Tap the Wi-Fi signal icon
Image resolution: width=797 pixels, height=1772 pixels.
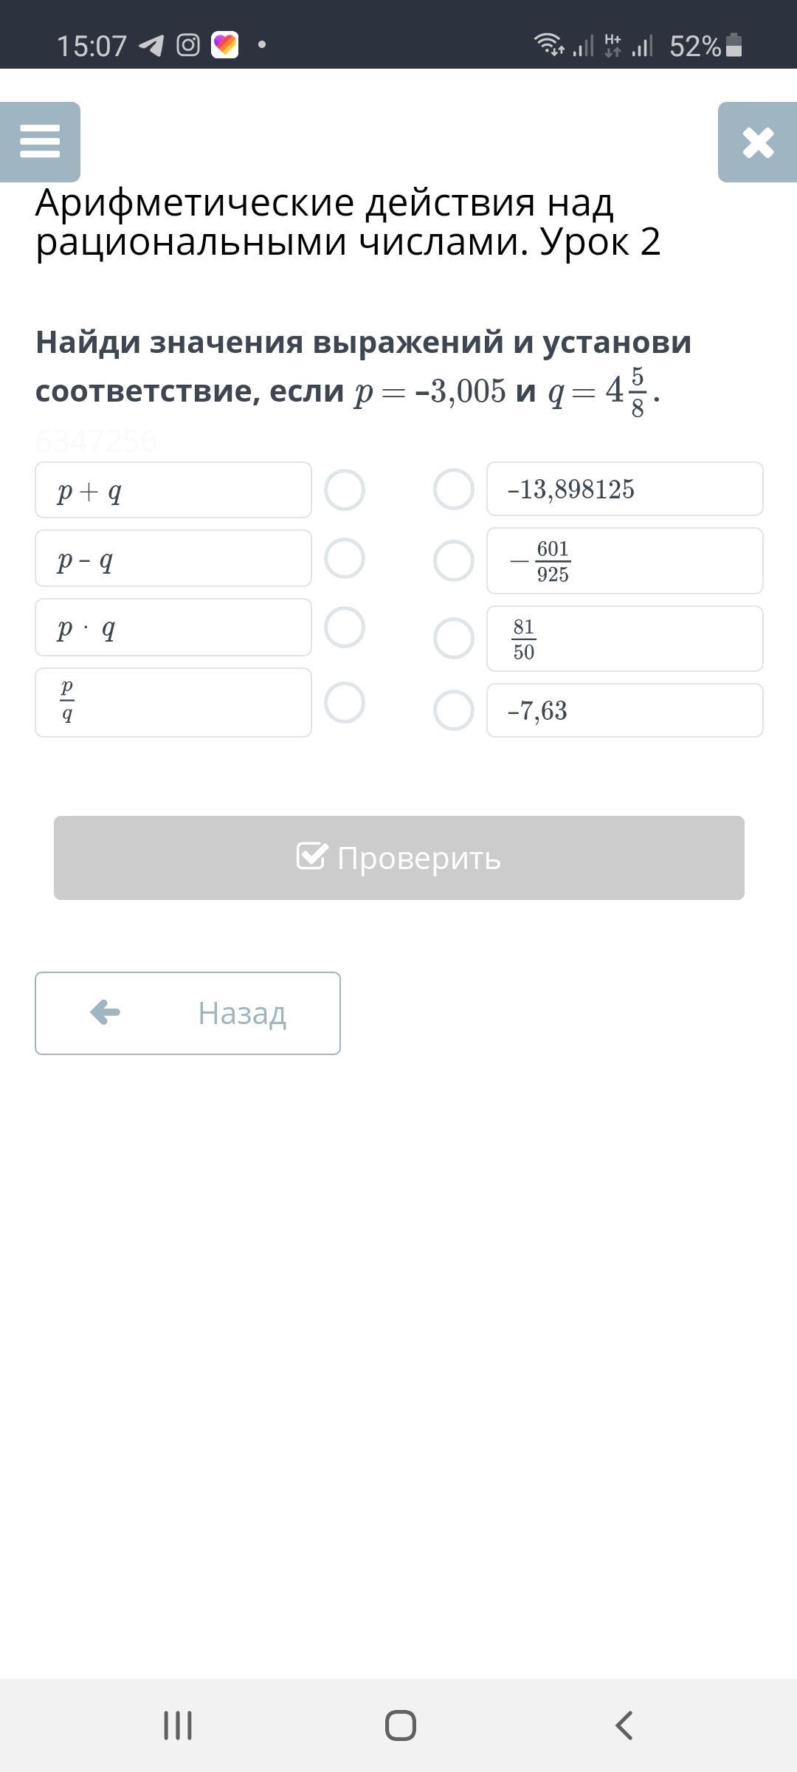[x=548, y=45]
